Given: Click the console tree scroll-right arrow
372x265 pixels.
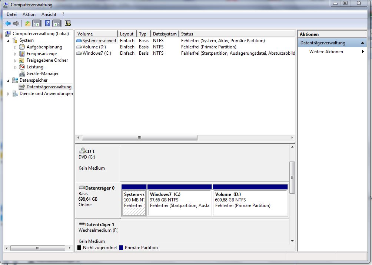Looking at the screenshot, I should pyautogui.click(x=70, y=248).
